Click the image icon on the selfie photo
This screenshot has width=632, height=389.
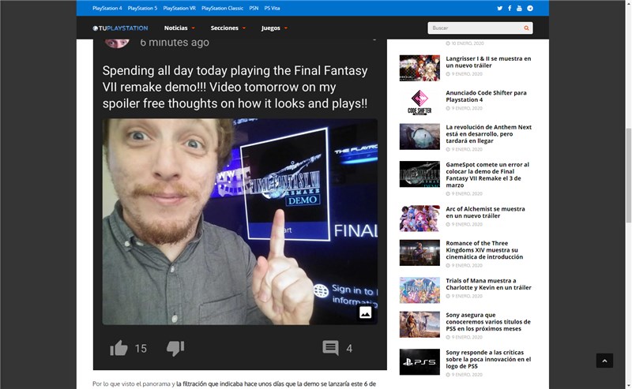click(x=365, y=312)
